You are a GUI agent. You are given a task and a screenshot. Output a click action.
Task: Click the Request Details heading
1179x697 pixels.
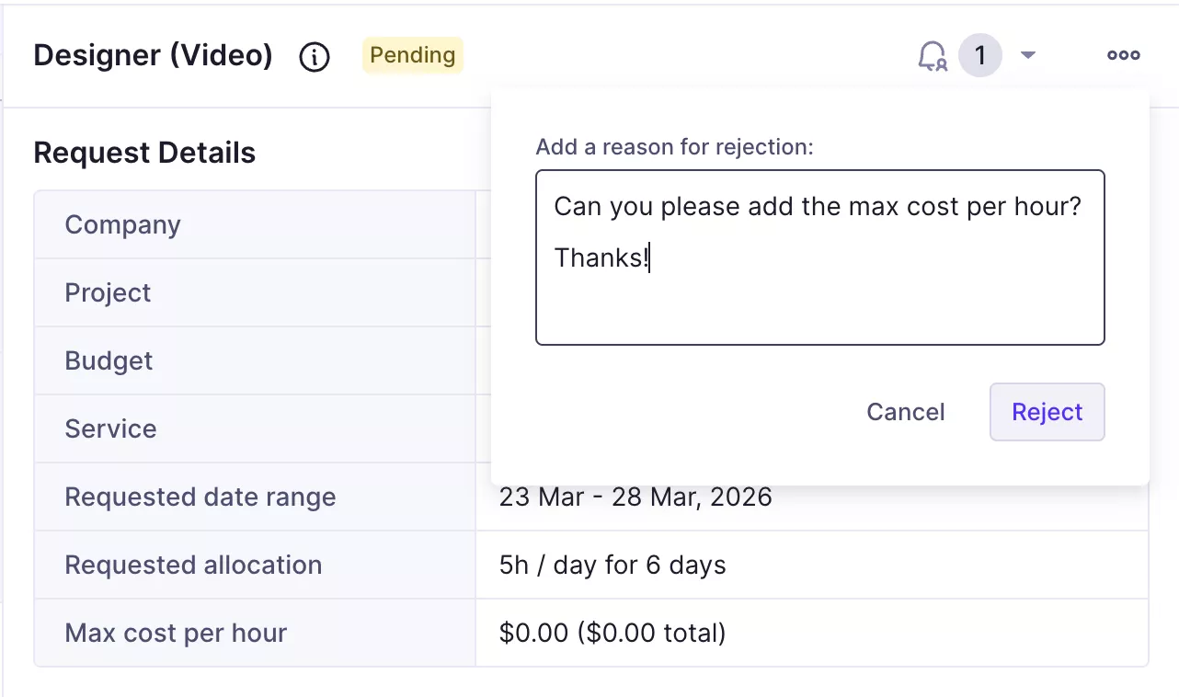point(144,153)
